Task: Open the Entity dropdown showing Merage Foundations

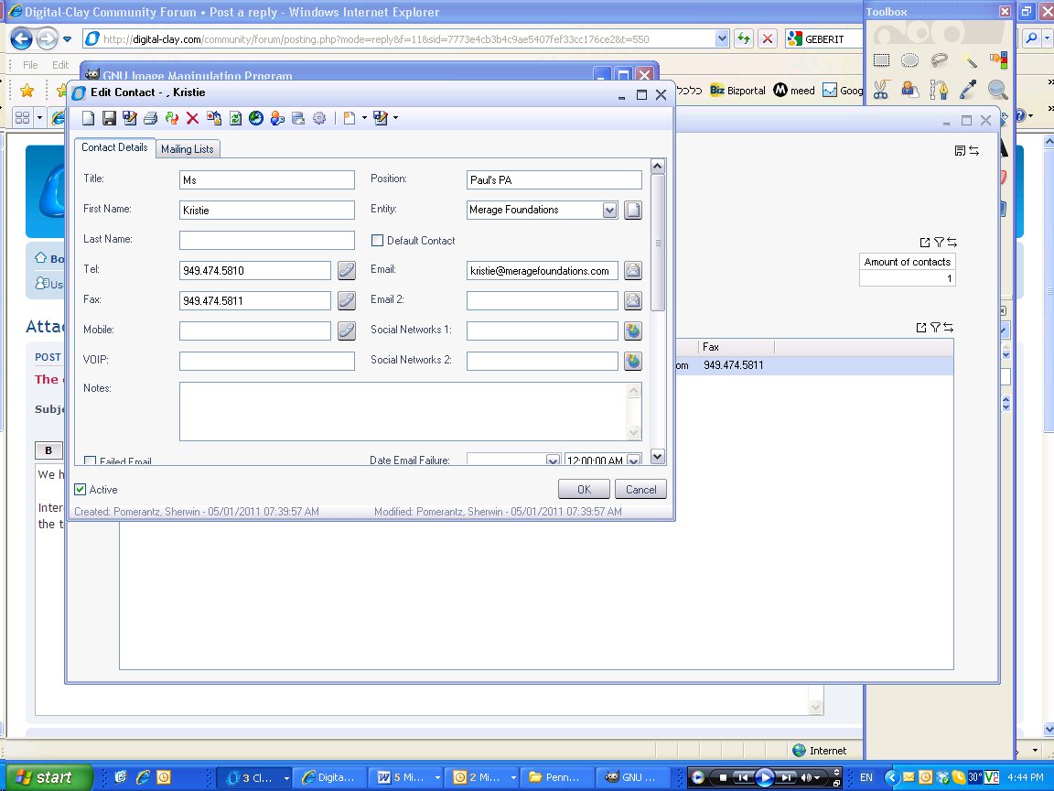Action: (609, 210)
